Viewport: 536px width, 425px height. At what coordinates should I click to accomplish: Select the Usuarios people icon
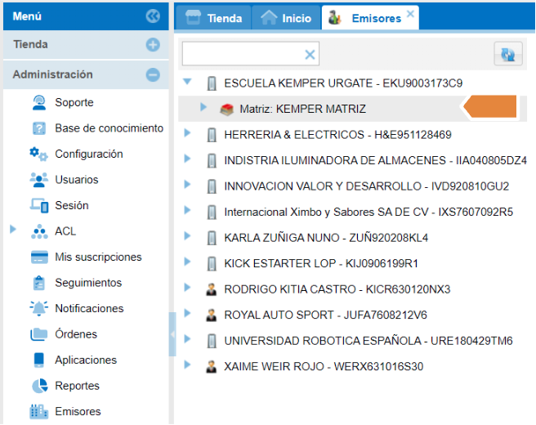click(x=38, y=180)
